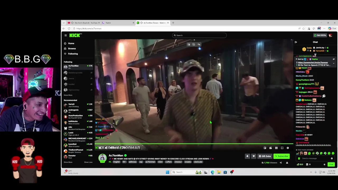Hide the pinned message
The image size is (338, 190).
point(334,59)
